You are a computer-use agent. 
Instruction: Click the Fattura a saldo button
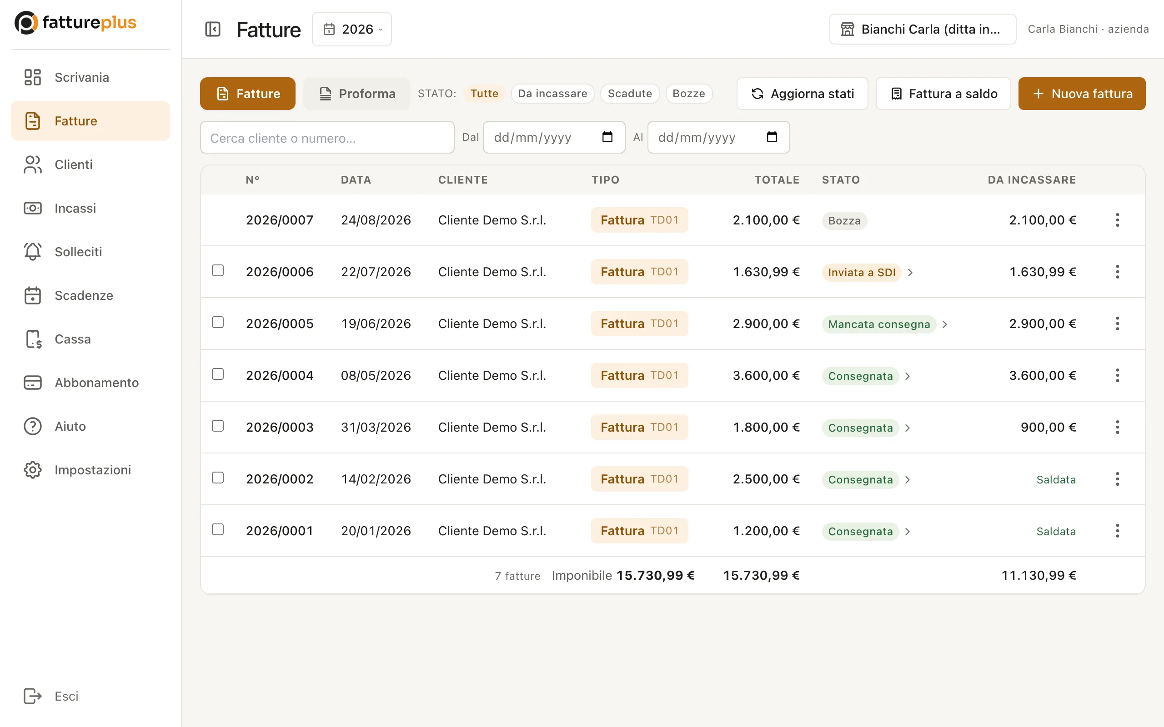pos(943,94)
